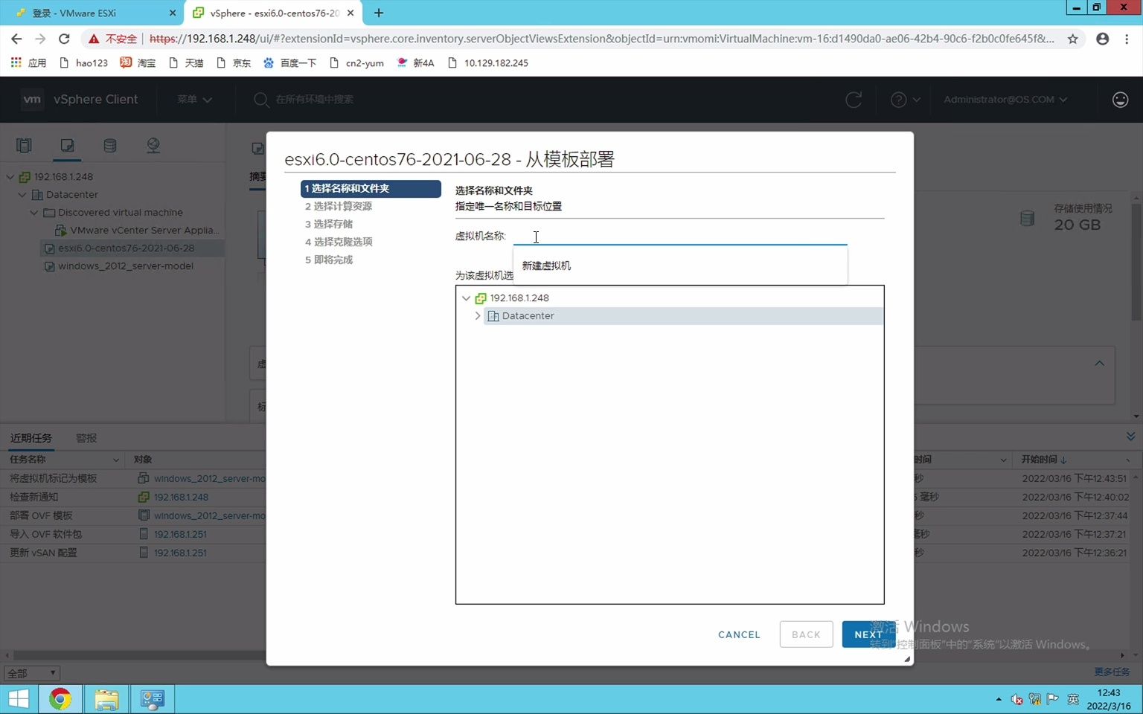1143x714 pixels.
Task: Select Datacenter folder in dialog
Action: pyautogui.click(x=528, y=316)
